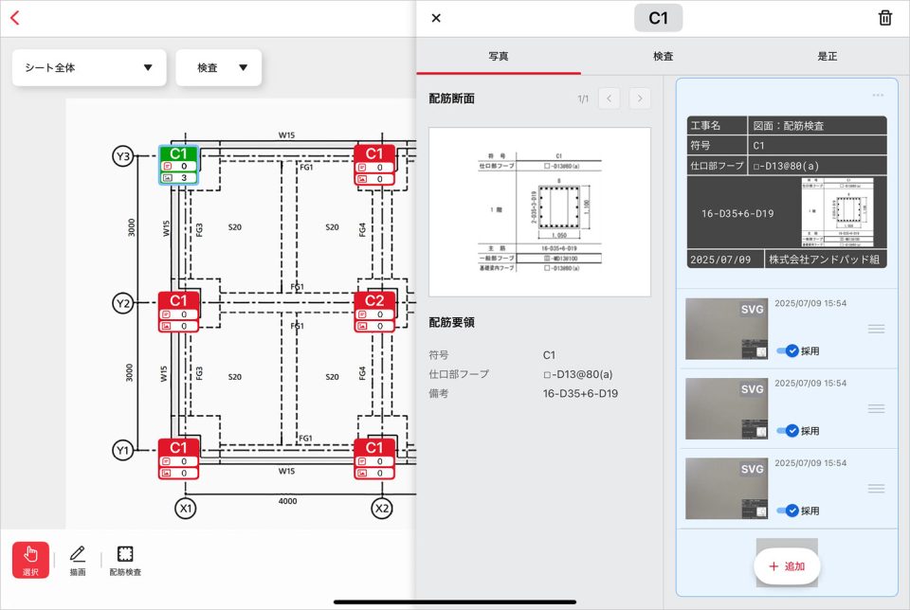Tap the Y1 grid axis circle
Screen dimensions: 910x610
point(123,451)
